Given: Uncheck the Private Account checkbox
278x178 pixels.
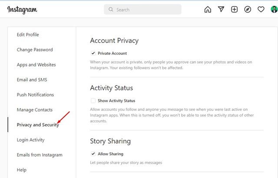Looking at the screenshot, I should point(93,53).
